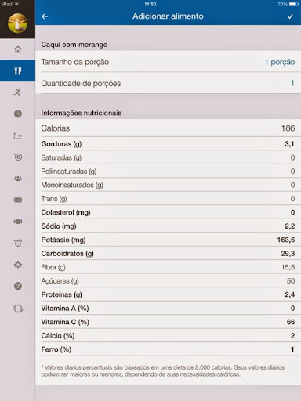Open the alarm clock reminders icon
Viewport: 301px width, 401px height.
18,243
